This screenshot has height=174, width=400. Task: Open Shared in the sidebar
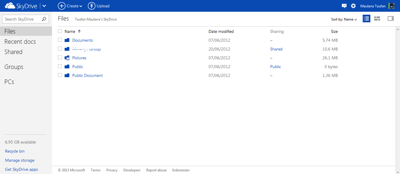tap(13, 52)
